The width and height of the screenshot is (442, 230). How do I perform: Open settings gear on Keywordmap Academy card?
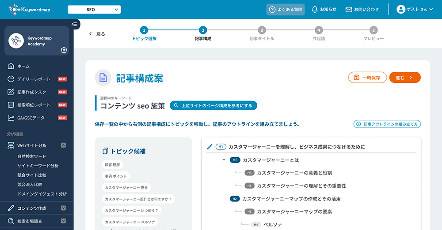pyautogui.click(x=64, y=50)
